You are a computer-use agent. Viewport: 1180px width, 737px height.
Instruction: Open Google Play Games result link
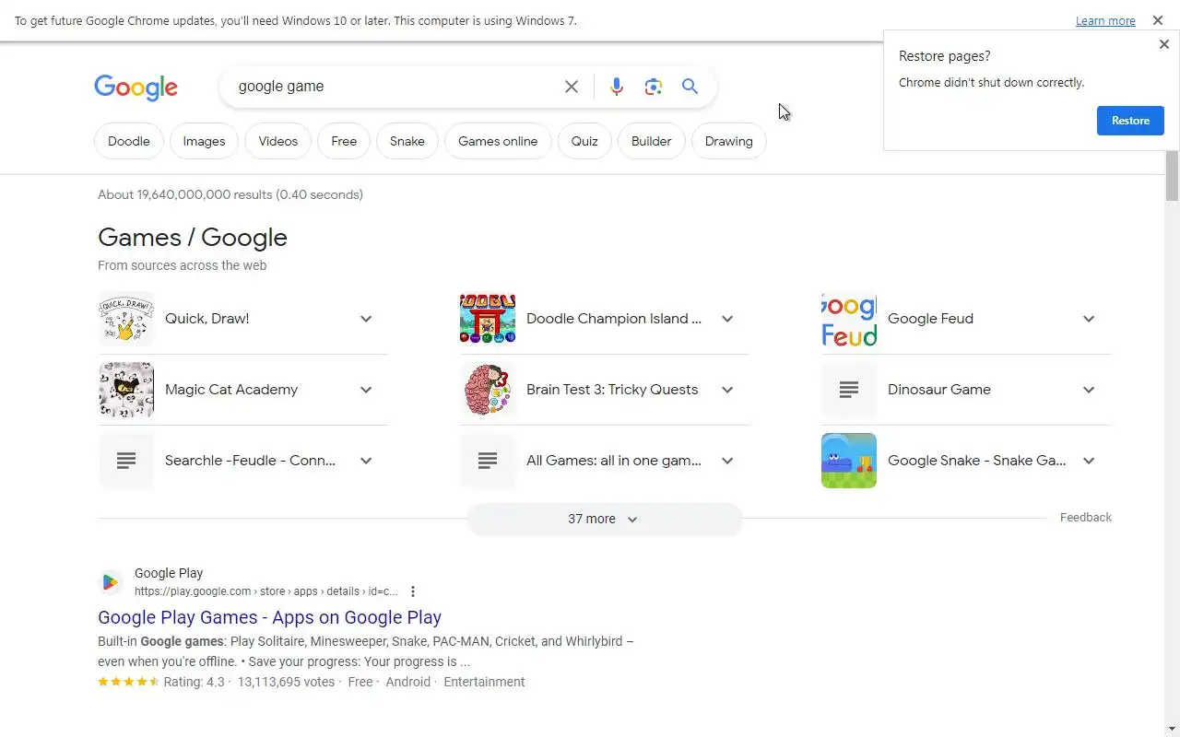pyautogui.click(x=269, y=617)
